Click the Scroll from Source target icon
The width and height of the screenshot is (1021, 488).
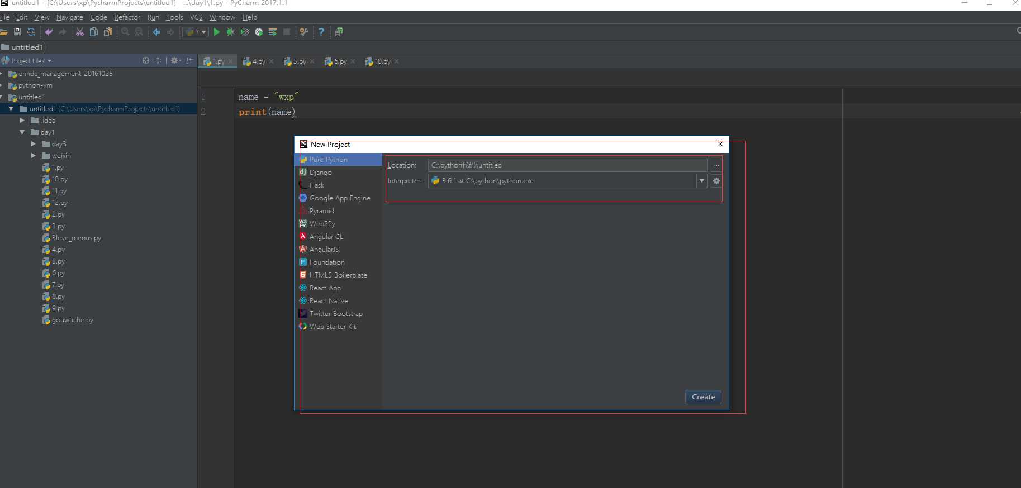(x=146, y=60)
